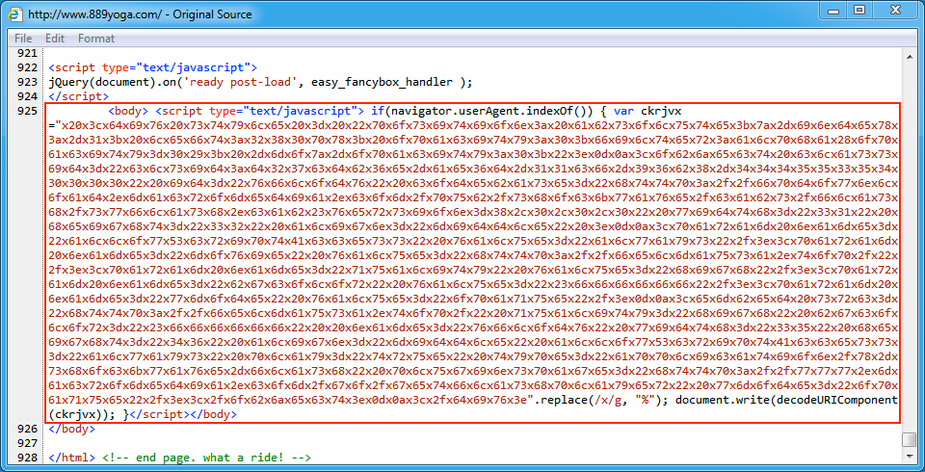925x472 pixels.
Task: Click line number 921
Action: [x=27, y=53]
